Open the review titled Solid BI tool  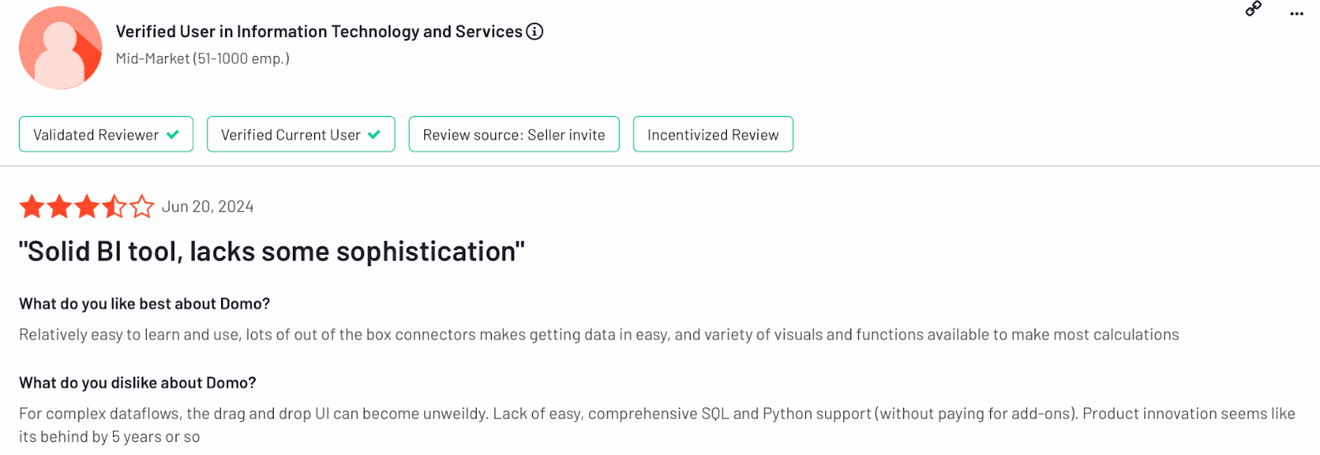[272, 251]
